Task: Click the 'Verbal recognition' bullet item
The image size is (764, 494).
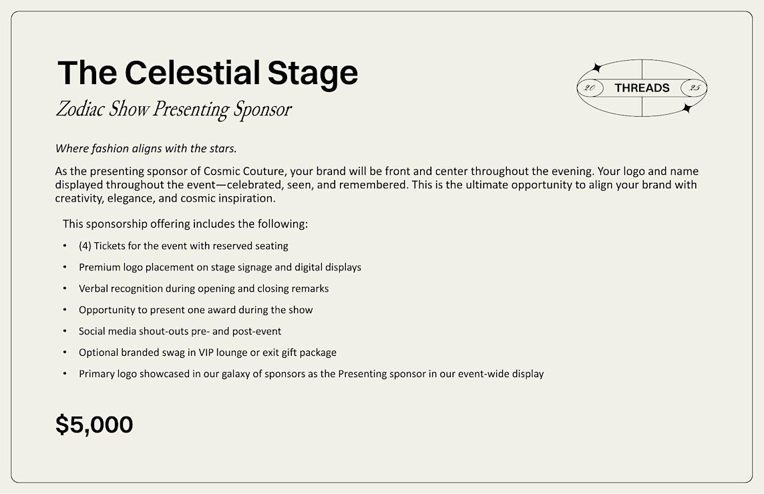Action: click(204, 288)
